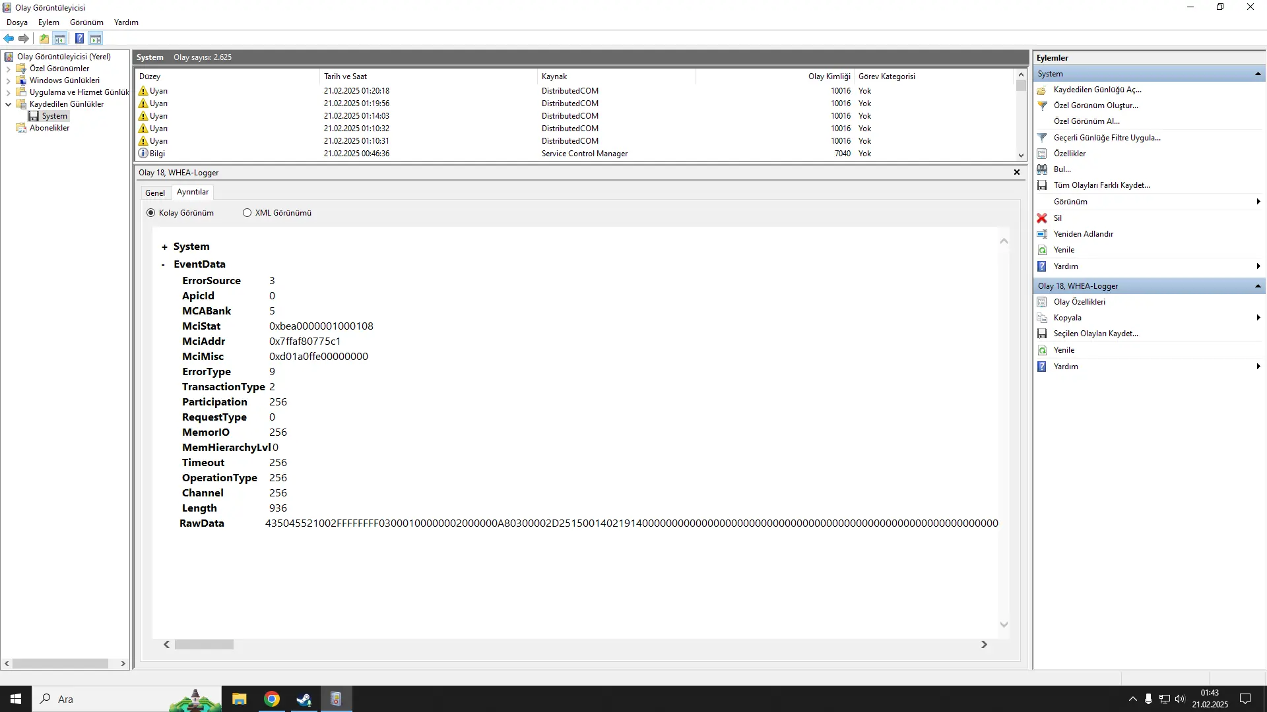Click the binoculars Bul icon
Viewport: 1267px width, 712px height.
pos(1042,169)
